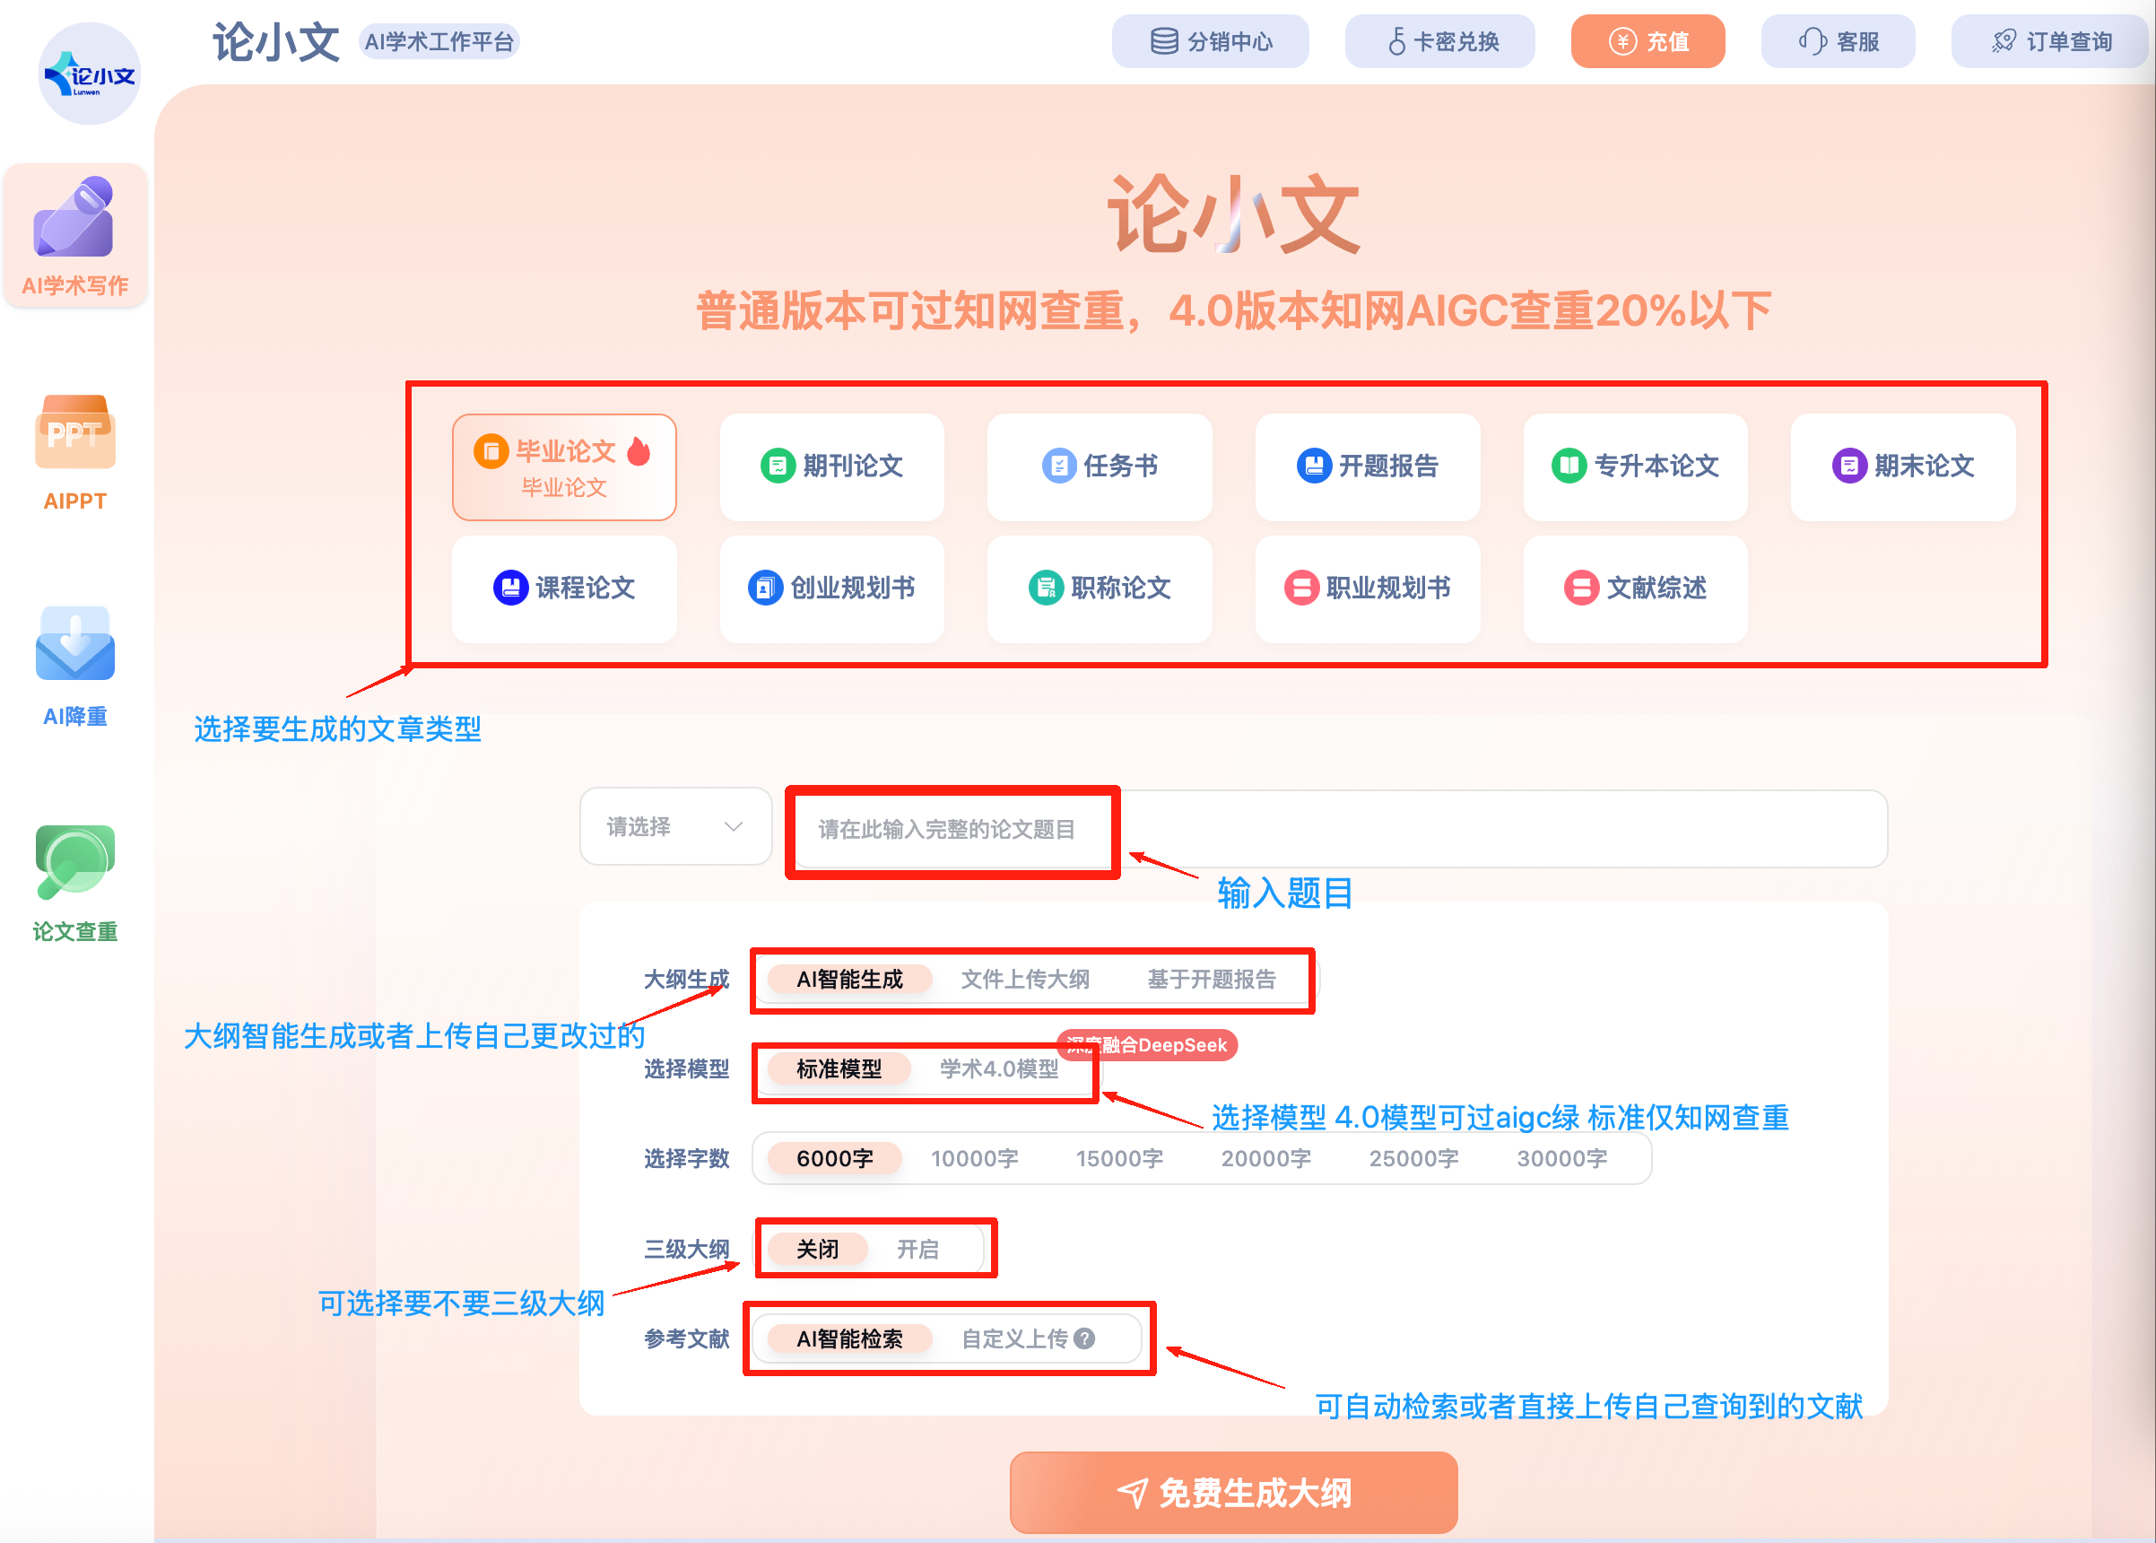Screen dimensions: 2156x1543
Task: Click the 订单查询 rocket icon
Action: point(2004,42)
